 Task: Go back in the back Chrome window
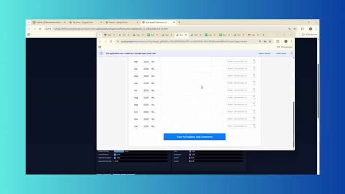[29, 29]
